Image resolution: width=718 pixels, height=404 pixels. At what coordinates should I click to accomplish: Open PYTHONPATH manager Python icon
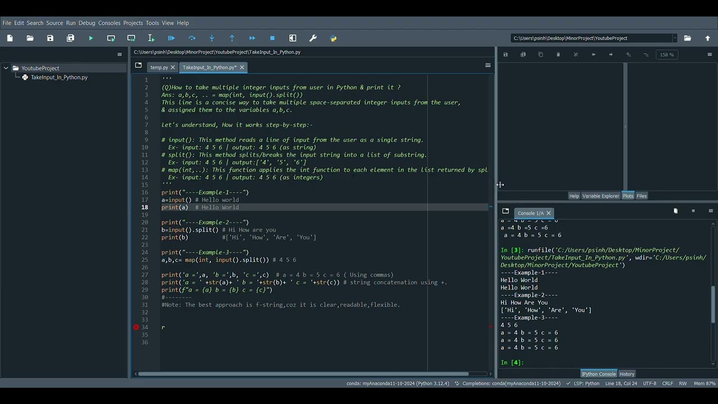pos(334,38)
